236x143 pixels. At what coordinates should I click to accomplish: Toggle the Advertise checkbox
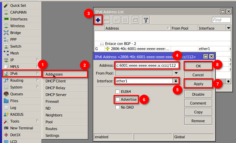[x=117, y=99]
